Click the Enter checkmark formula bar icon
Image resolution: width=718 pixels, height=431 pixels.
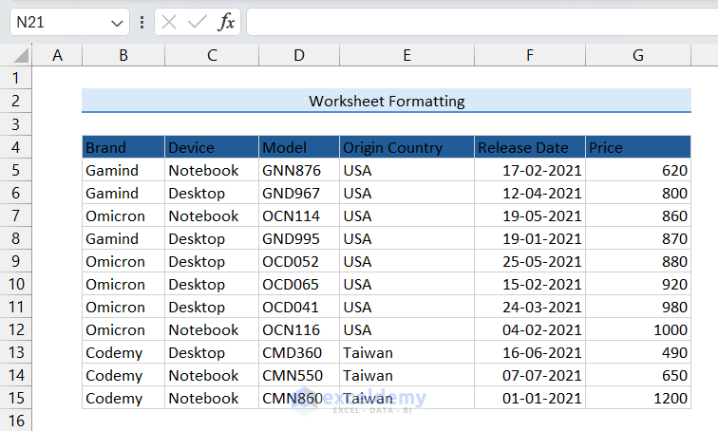pos(198,22)
